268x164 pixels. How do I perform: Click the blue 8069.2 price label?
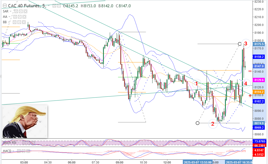pos(259,128)
